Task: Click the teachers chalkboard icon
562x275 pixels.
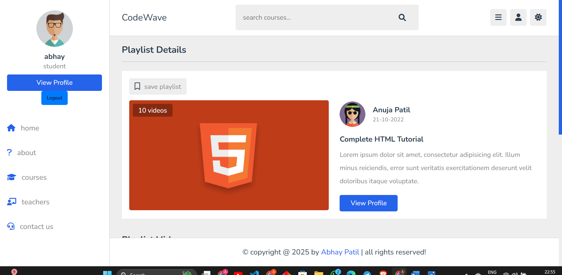Action: tap(11, 202)
